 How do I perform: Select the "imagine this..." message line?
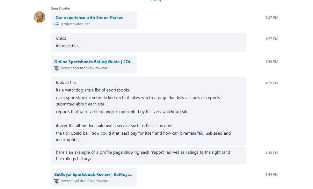click(x=69, y=46)
